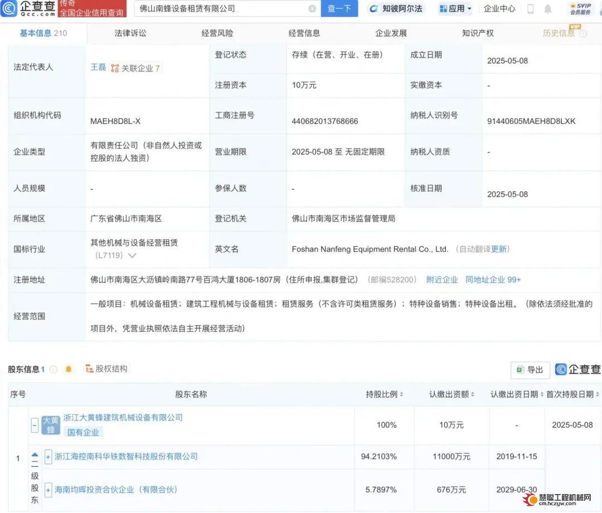This screenshot has width=602, height=513.
Task: Expand the 国标行业 L7119 chevron
Action: click(x=132, y=255)
